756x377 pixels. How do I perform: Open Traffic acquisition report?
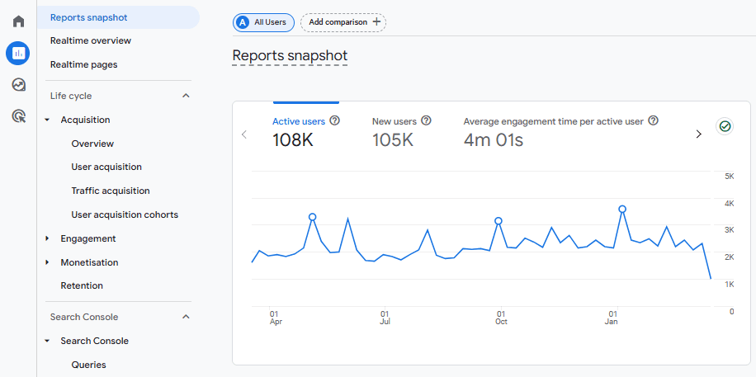tap(111, 191)
